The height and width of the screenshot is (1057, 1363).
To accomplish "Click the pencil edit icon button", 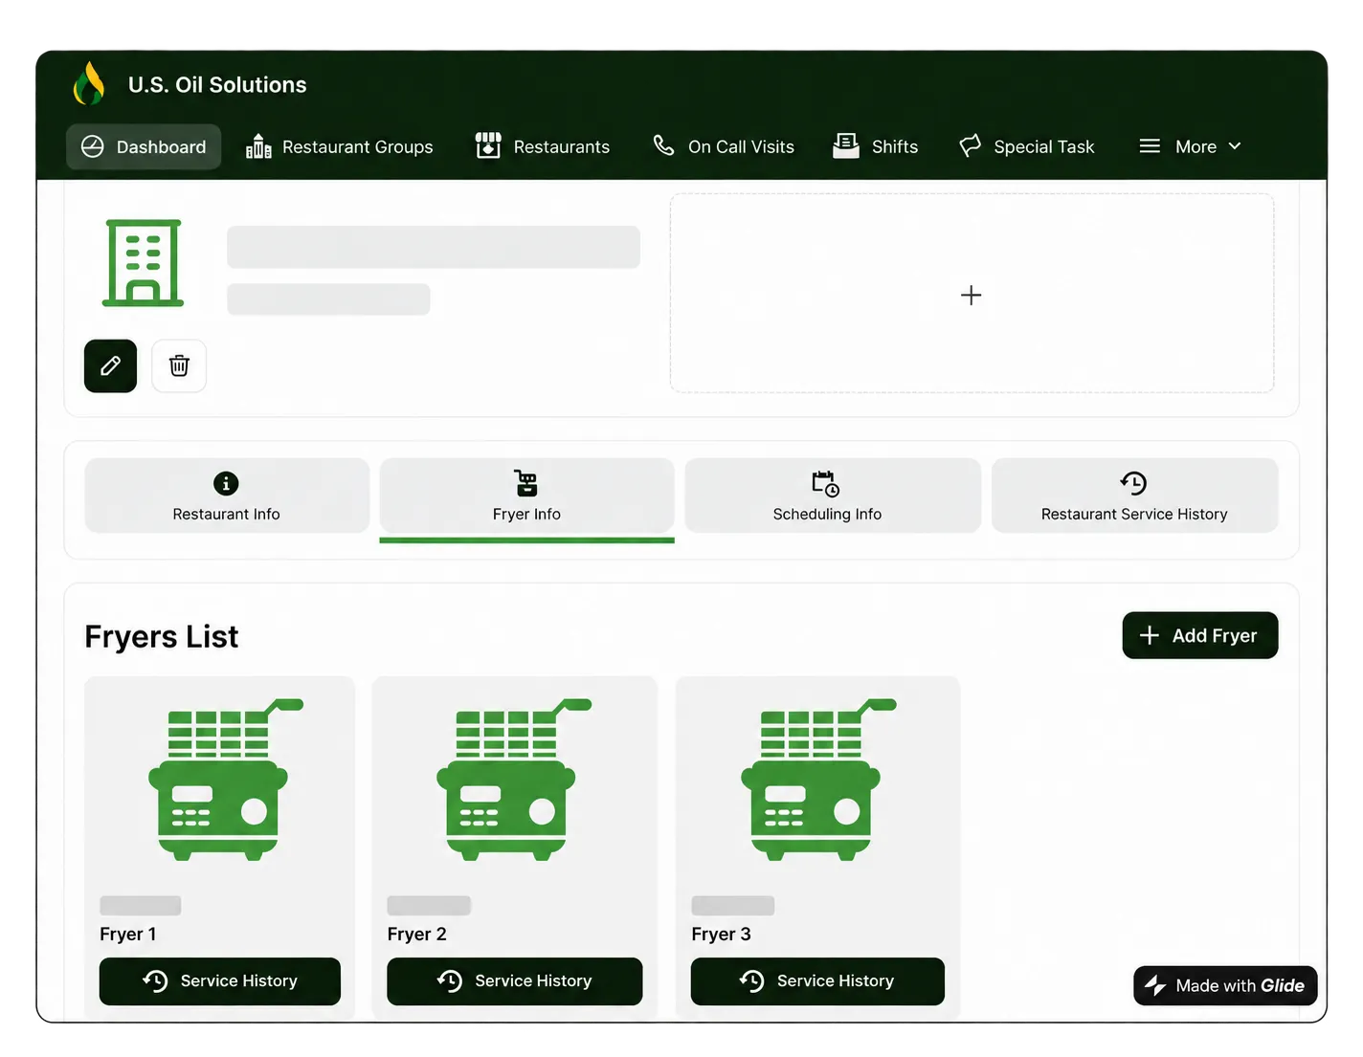I will point(110,365).
